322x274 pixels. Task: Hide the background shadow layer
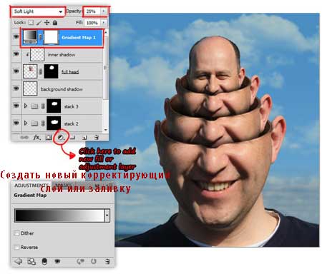click(16, 88)
